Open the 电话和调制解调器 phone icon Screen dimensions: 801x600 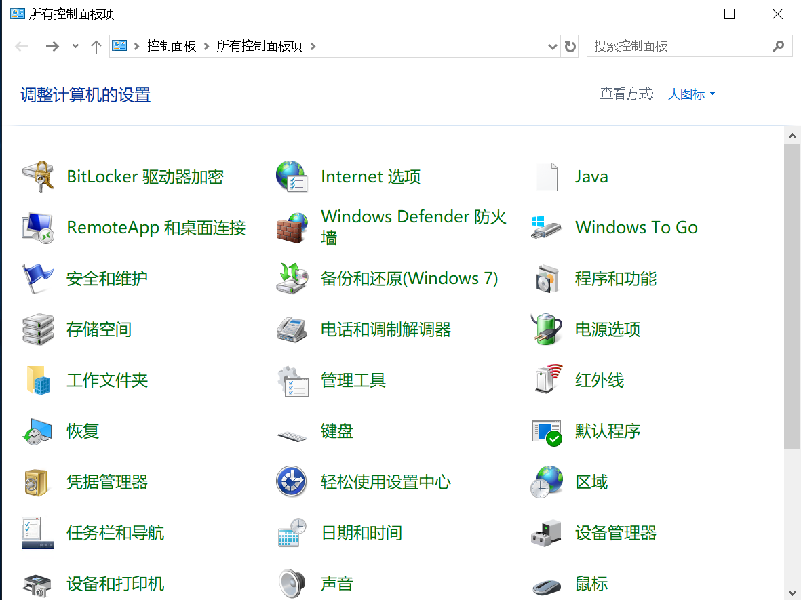(x=292, y=329)
